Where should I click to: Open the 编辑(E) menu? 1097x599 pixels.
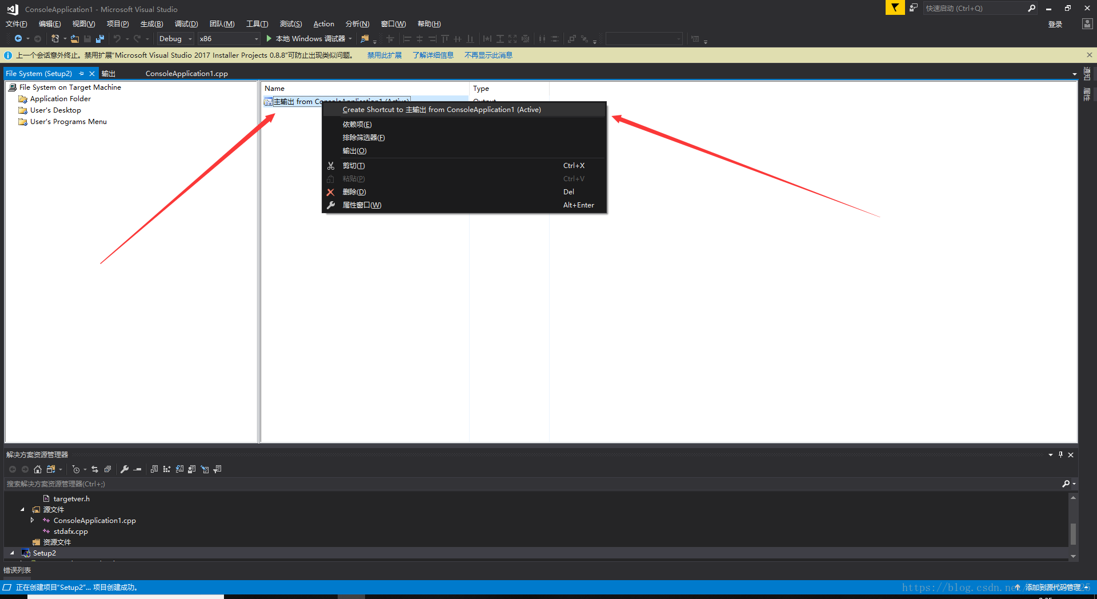pos(50,24)
